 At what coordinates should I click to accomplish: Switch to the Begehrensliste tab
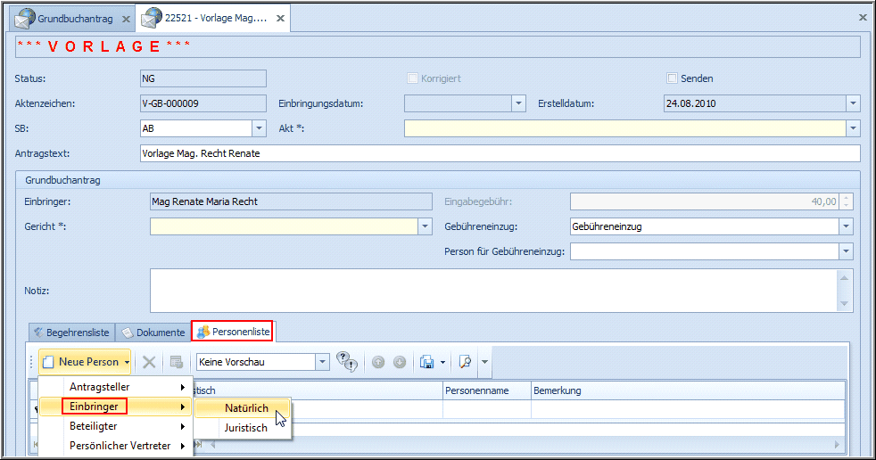click(x=70, y=333)
